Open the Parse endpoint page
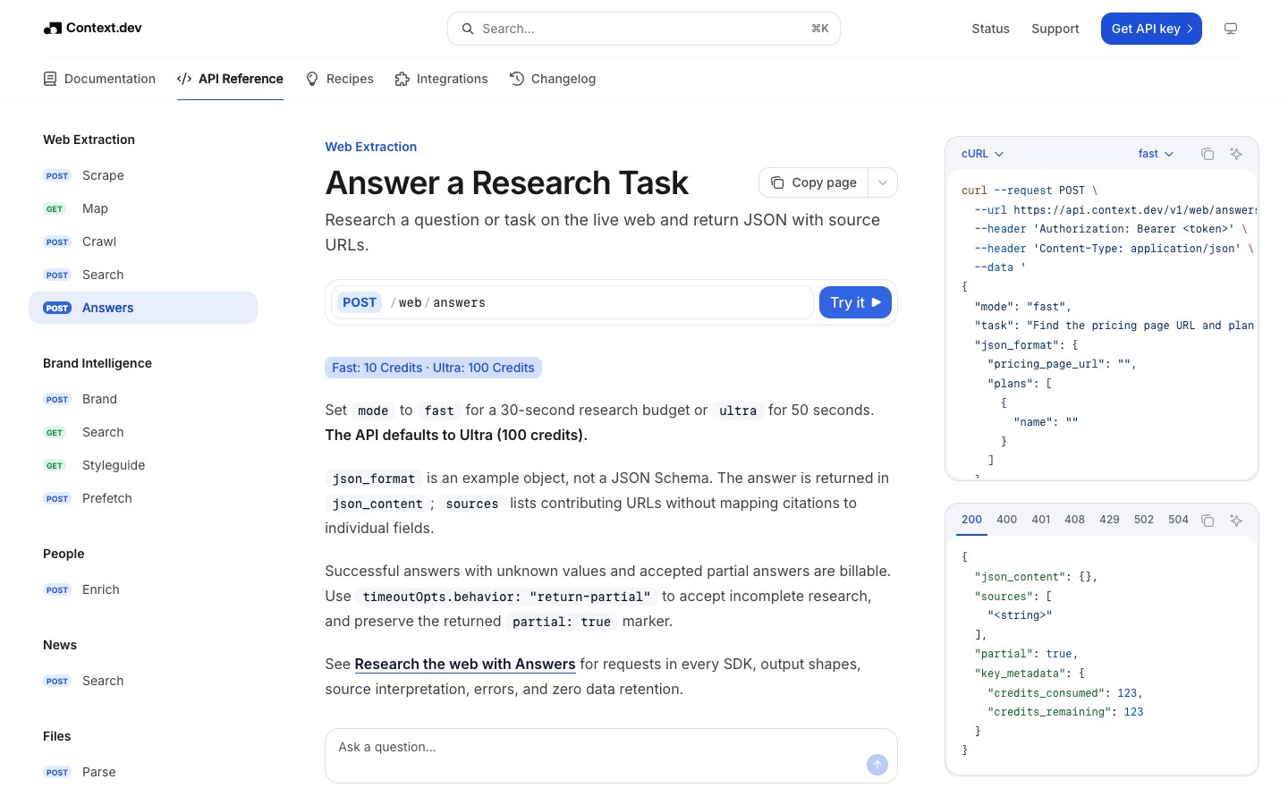Image resolution: width=1288 pixels, height=805 pixels. [x=143, y=772]
